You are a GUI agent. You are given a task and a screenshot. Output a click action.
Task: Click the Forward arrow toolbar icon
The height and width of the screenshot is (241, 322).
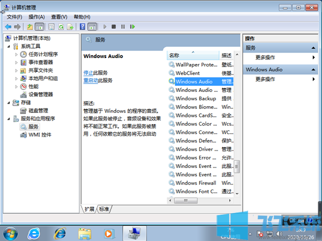click(17, 27)
